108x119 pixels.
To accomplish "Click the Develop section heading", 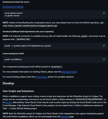I will [8, 83].
